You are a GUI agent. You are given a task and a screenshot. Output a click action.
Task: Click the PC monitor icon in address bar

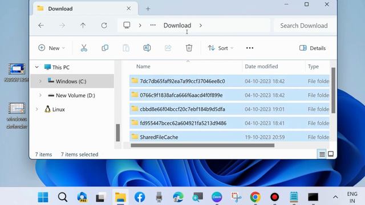click(x=127, y=25)
